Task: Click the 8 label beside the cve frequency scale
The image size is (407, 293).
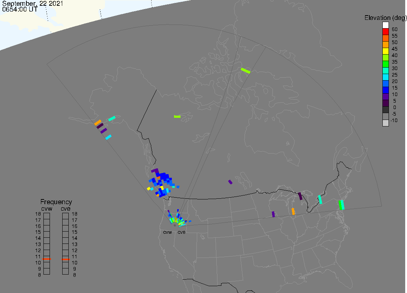Action: [75, 275]
